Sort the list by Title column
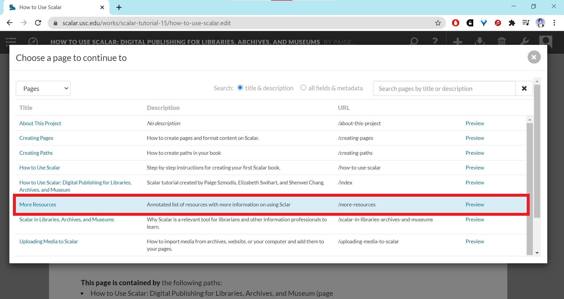564x299 pixels. (x=26, y=108)
